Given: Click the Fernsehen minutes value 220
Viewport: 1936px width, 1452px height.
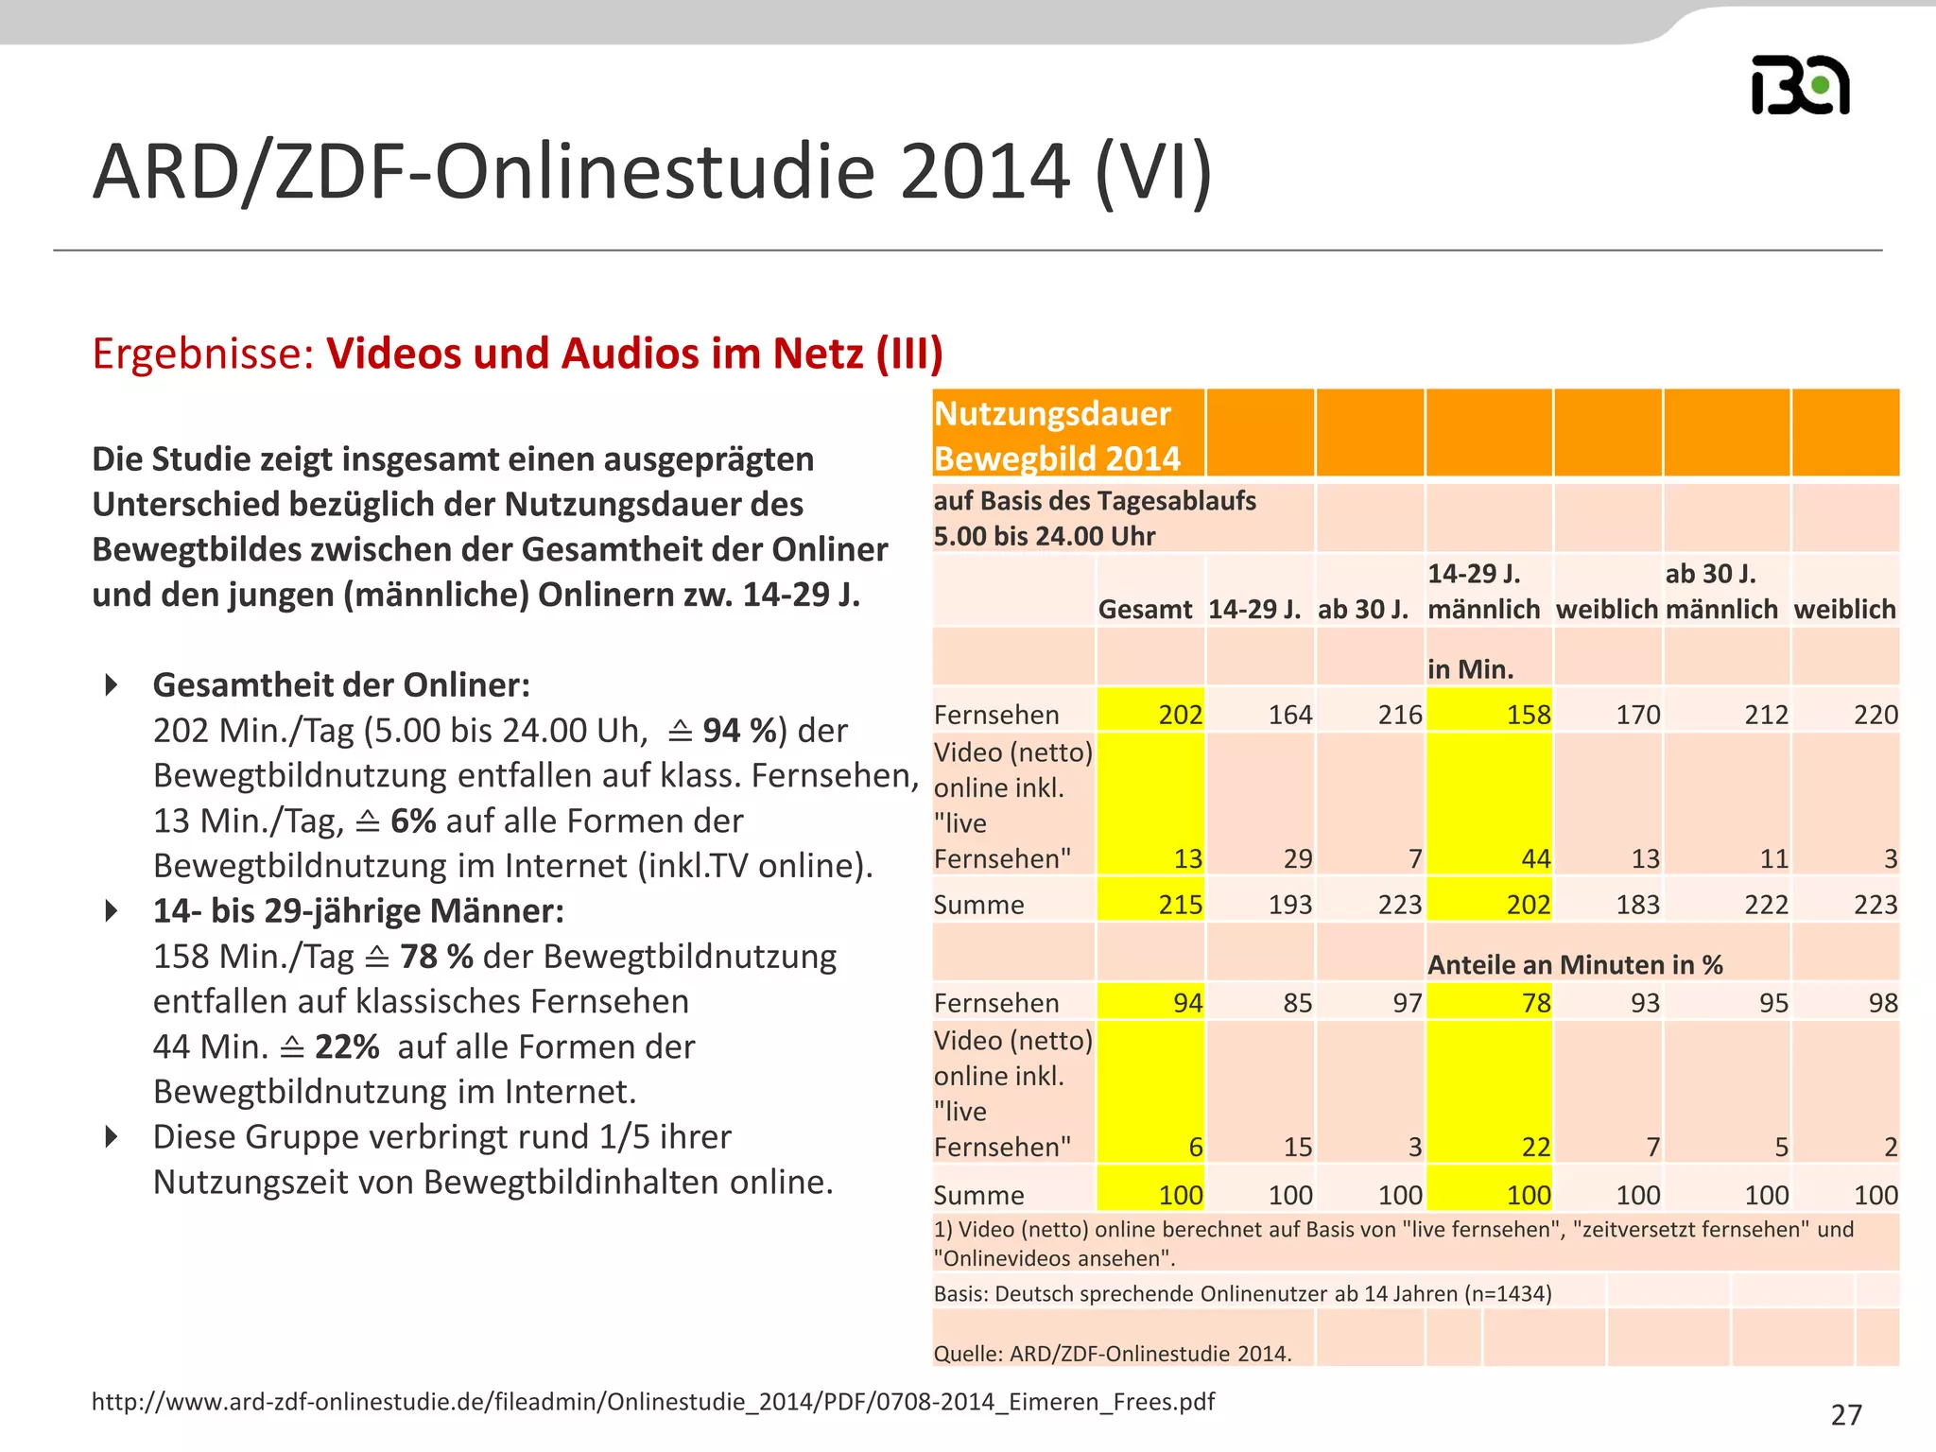Looking at the screenshot, I should [x=1875, y=714].
